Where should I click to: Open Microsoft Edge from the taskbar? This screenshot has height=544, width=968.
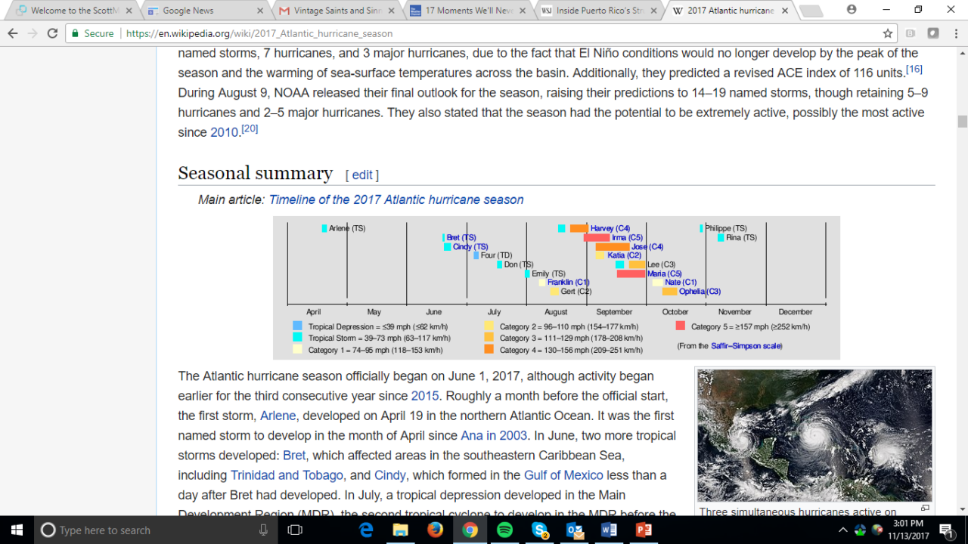[x=366, y=530]
